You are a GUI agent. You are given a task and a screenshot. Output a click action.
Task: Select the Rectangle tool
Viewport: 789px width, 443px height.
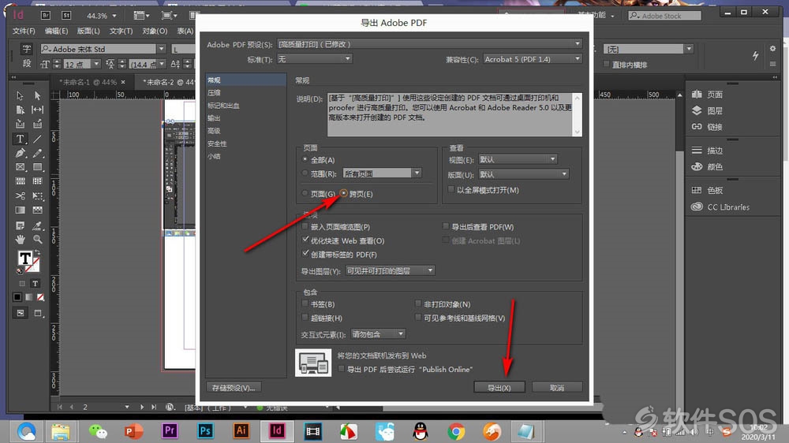pyautogui.click(x=37, y=167)
